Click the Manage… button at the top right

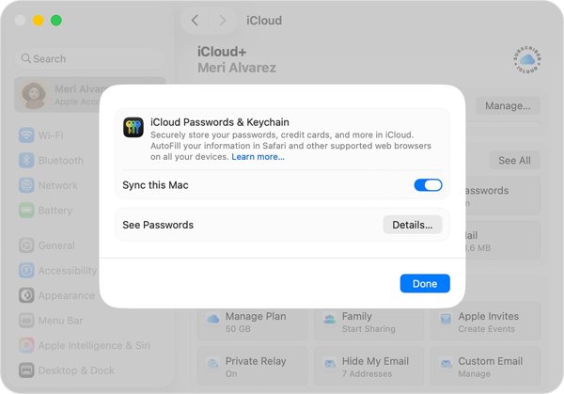[508, 105]
